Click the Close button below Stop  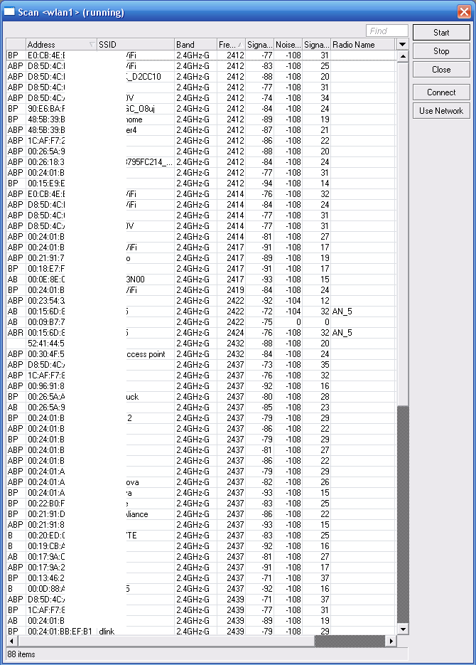click(441, 70)
